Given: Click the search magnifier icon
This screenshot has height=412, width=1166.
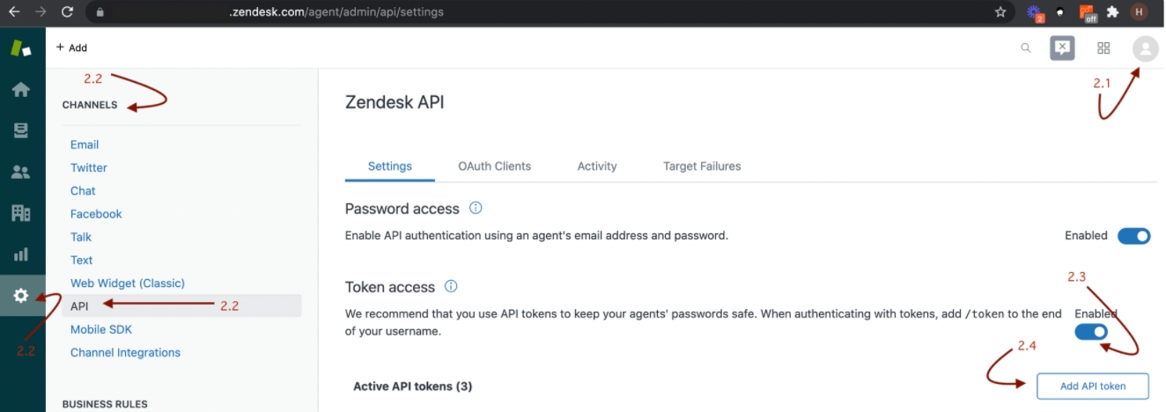Looking at the screenshot, I should coord(1026,48).
